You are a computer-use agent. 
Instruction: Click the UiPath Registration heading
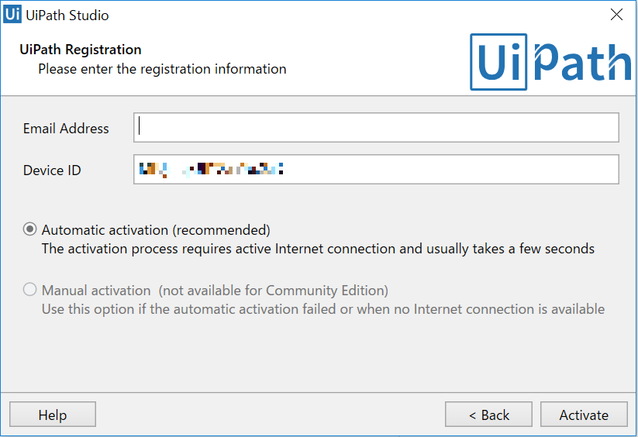[81, 50]
